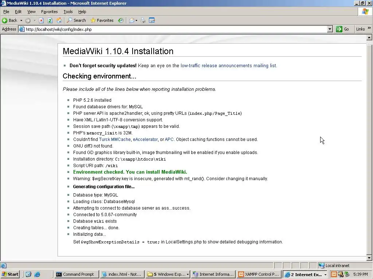This screenshot has height=279, width=373.
Task: Open the Favorites pane with star icon
Action: pos(102,20)
